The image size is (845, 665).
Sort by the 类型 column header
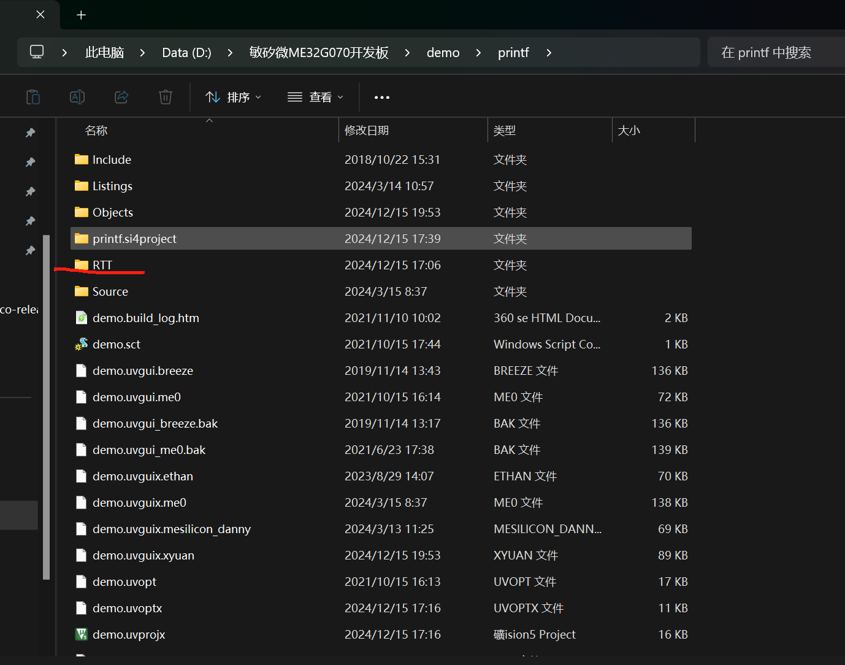(x=505, y=131)
